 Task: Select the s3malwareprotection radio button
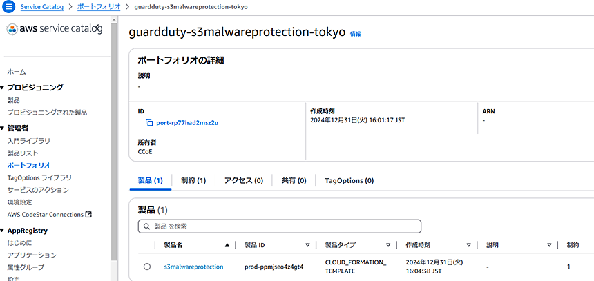(147, 267)
